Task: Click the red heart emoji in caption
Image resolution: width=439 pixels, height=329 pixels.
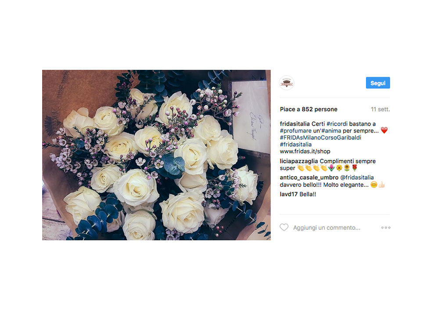Action: [x=384, y=130]
